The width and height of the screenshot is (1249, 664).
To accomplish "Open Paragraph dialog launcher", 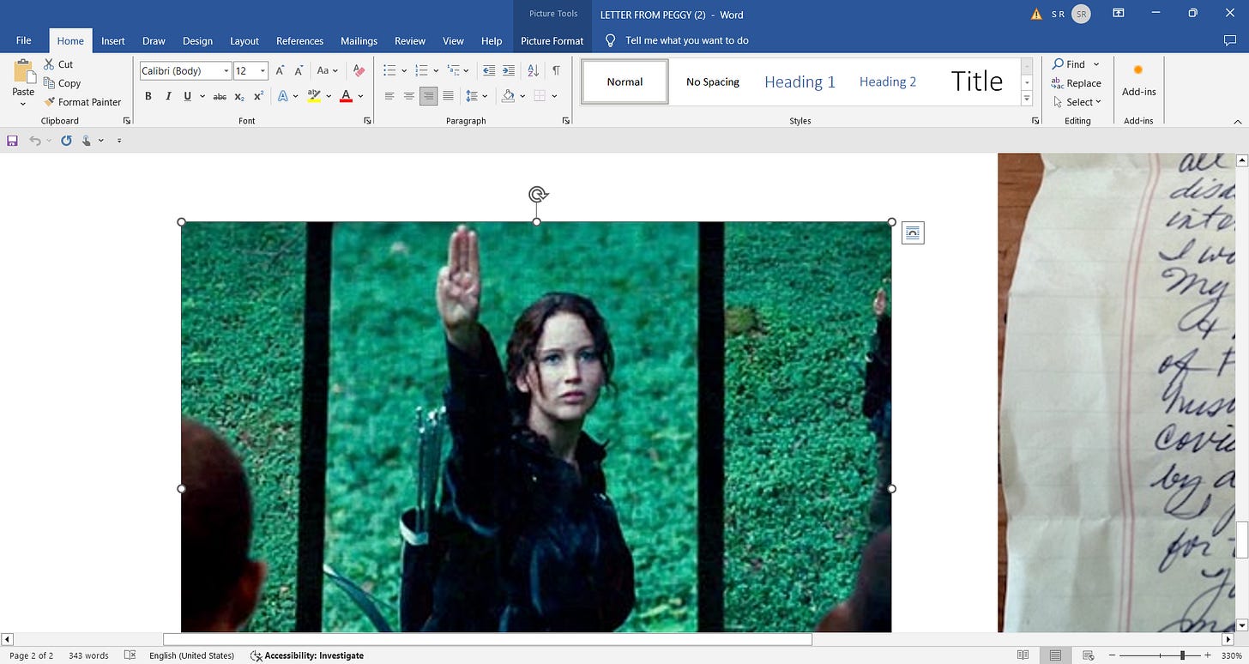I will point(565,121).
